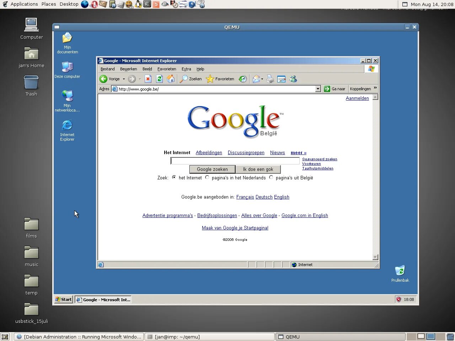The height and width of the screenshot is (341, 455).
Task: Open the Favorieten menu in menu bar
Action: point(167,69)
